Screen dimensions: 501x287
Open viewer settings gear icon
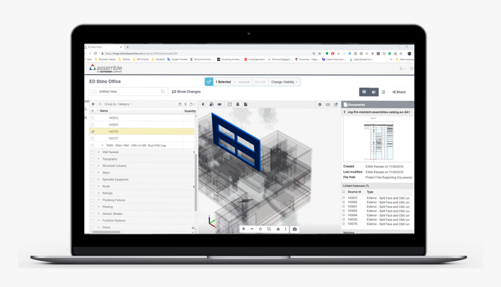click(319, 105)
